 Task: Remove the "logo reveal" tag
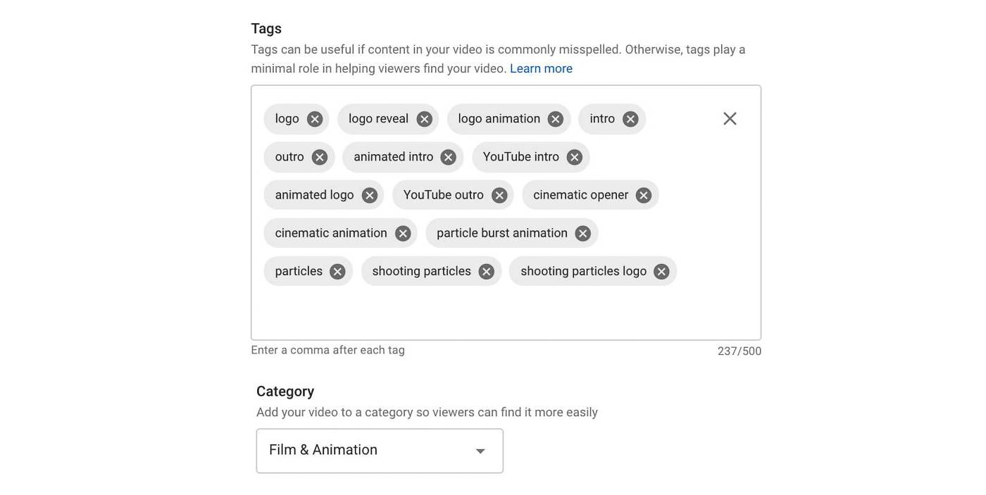[423, 118]
